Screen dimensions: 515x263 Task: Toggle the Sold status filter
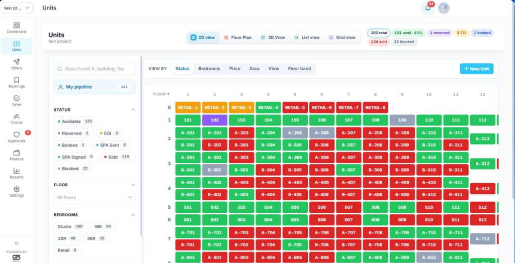tap(117, 157)
